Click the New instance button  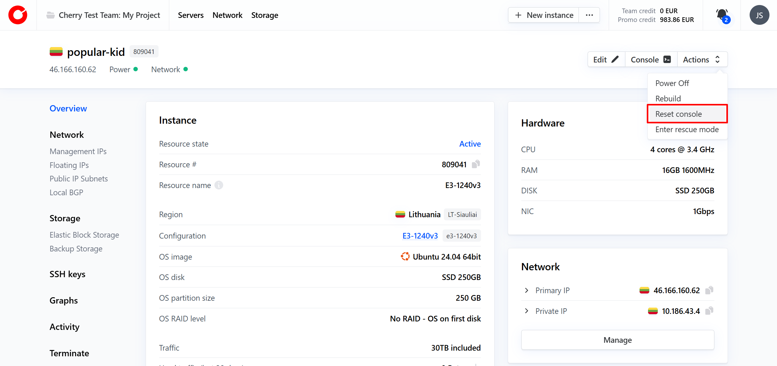[x=544, y=15]
